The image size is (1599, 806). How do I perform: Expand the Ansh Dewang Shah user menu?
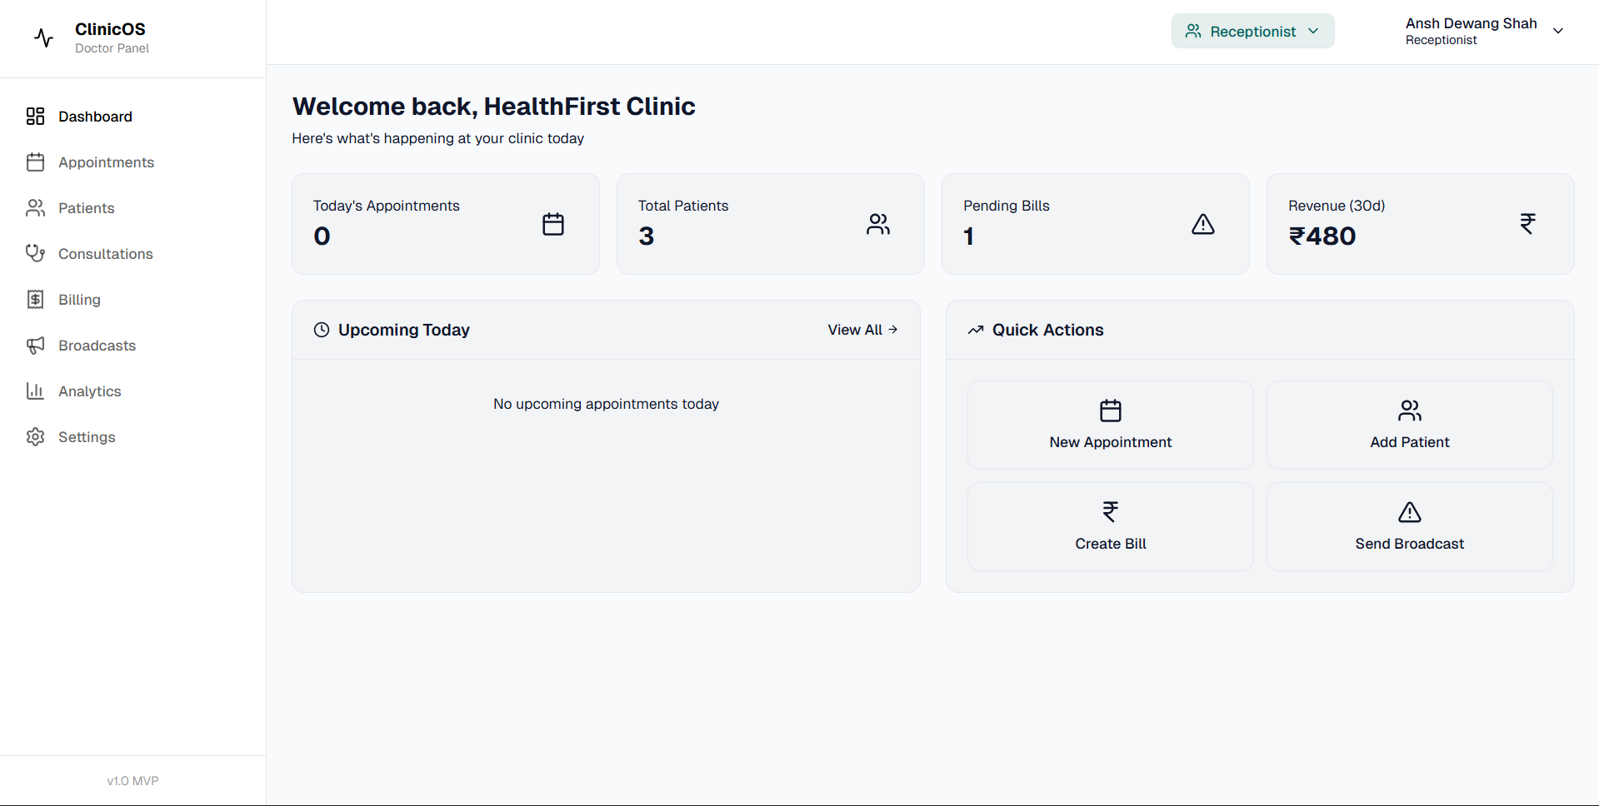click(x=1471, y=31)
